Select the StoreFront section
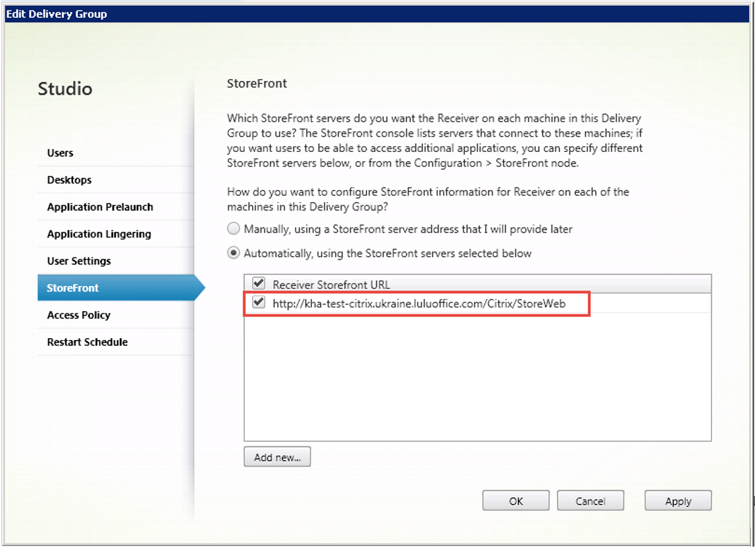Viewport: 755px width, 548px height. tap(121, 287)
